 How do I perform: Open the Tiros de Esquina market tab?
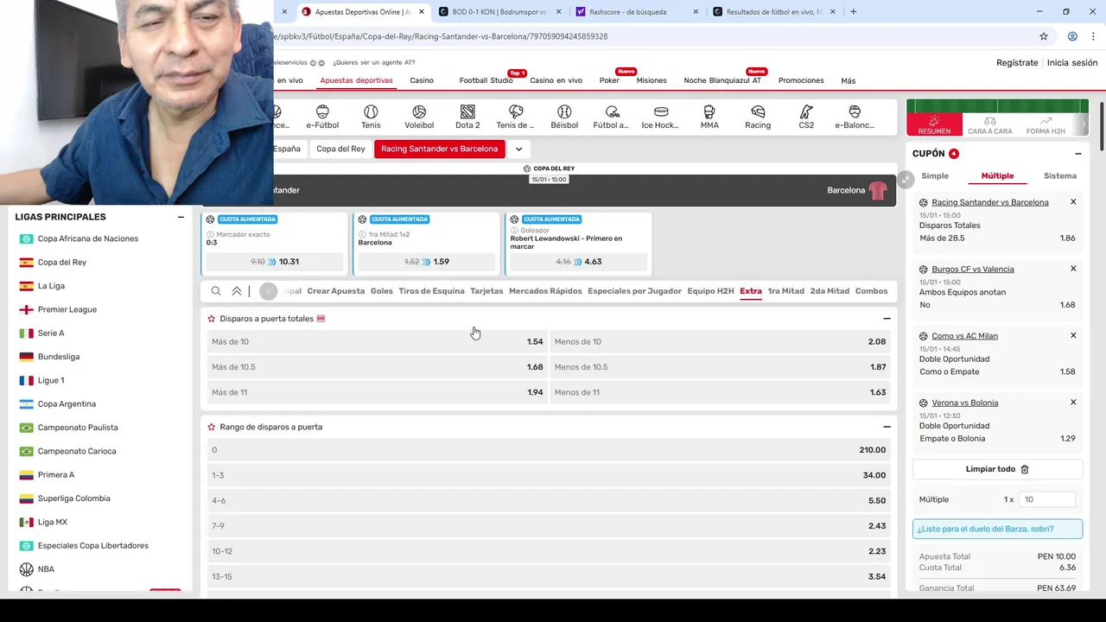[x=431, y=291]
